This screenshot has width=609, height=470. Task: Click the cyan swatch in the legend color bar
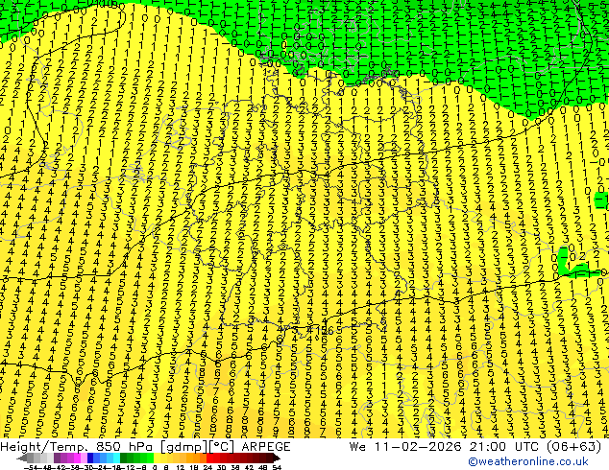click(x=116, y=458)
